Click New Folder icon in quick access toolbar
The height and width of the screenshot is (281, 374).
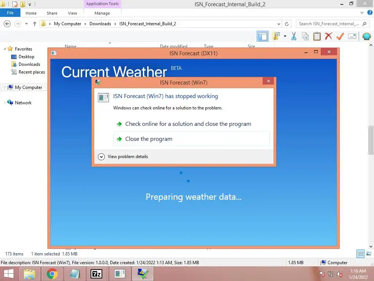(23, 4)
